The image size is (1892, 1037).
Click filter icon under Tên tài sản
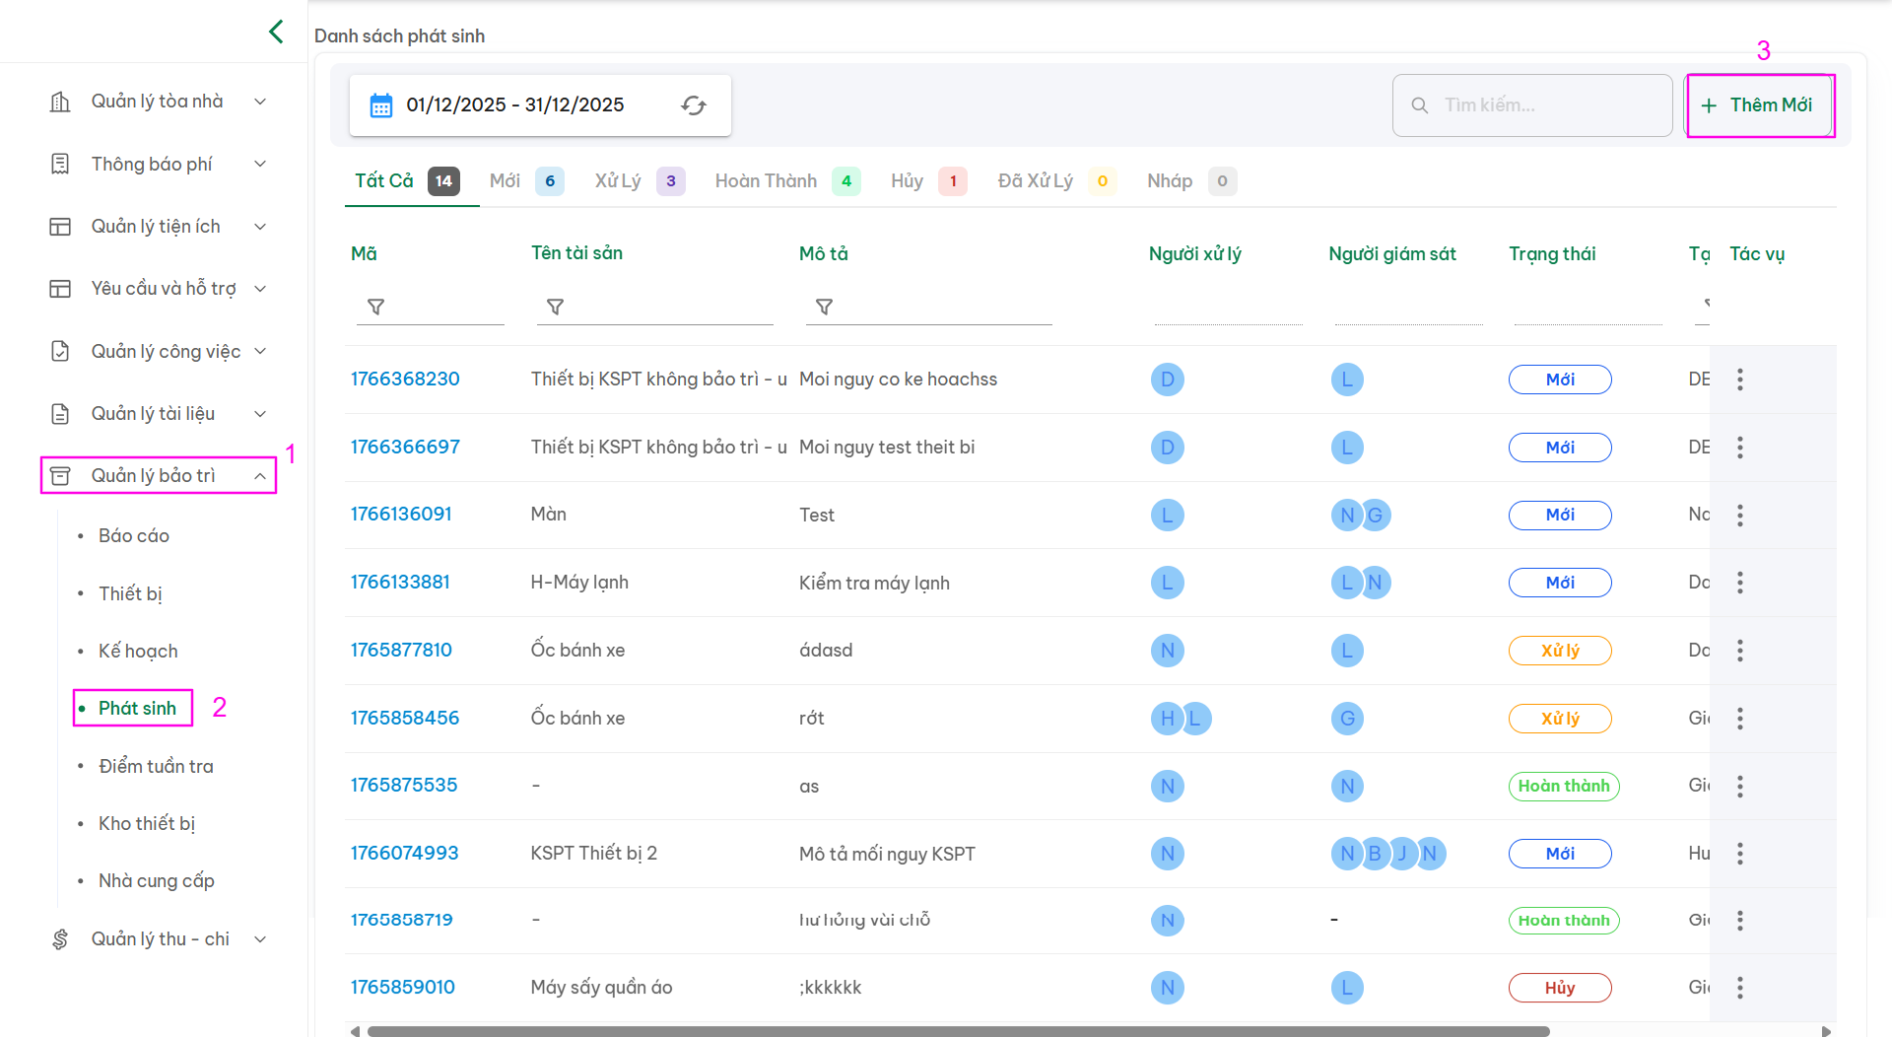click(x=555, y=308)
